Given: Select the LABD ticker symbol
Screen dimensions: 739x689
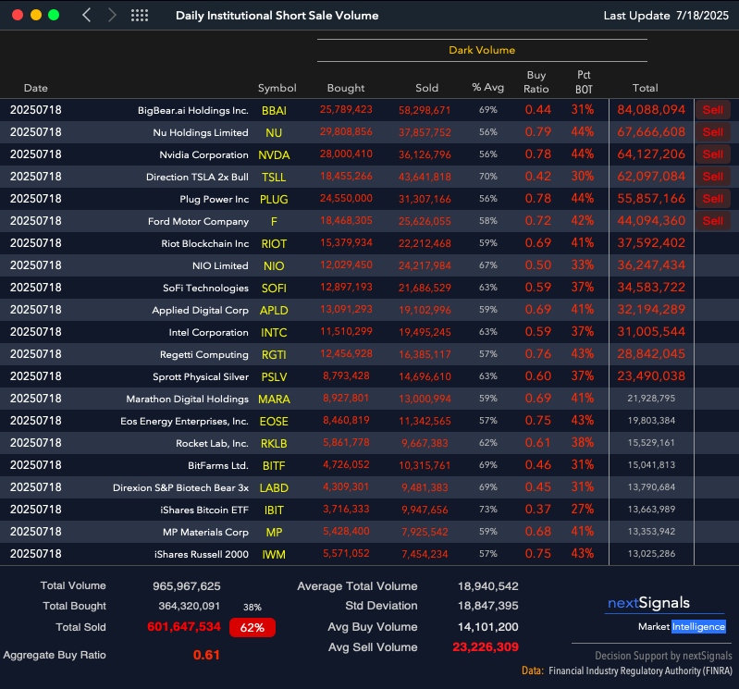Looking at the screenshot, I should tap(274, 487).
